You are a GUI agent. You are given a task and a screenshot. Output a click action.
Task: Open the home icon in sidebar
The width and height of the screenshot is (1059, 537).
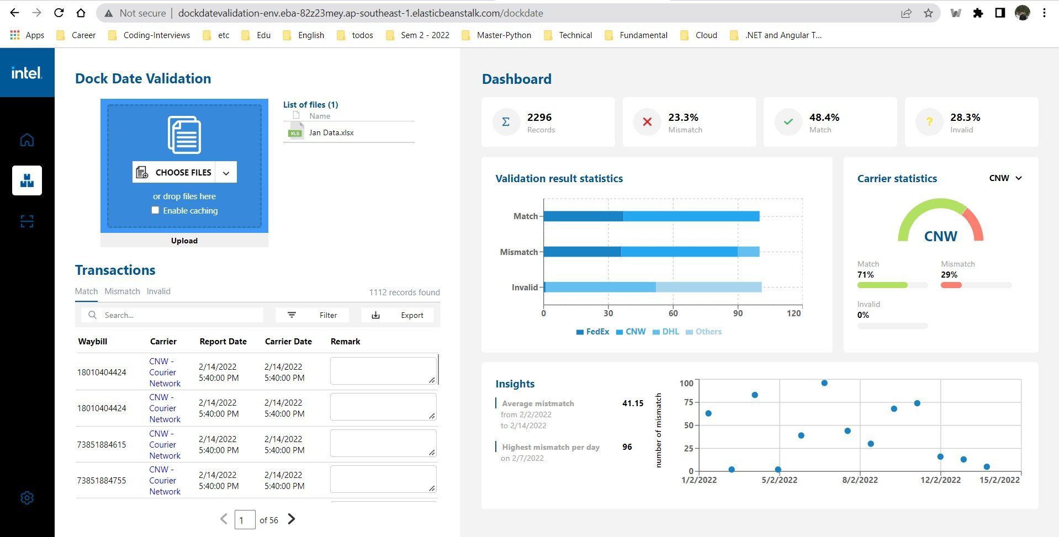27,140
